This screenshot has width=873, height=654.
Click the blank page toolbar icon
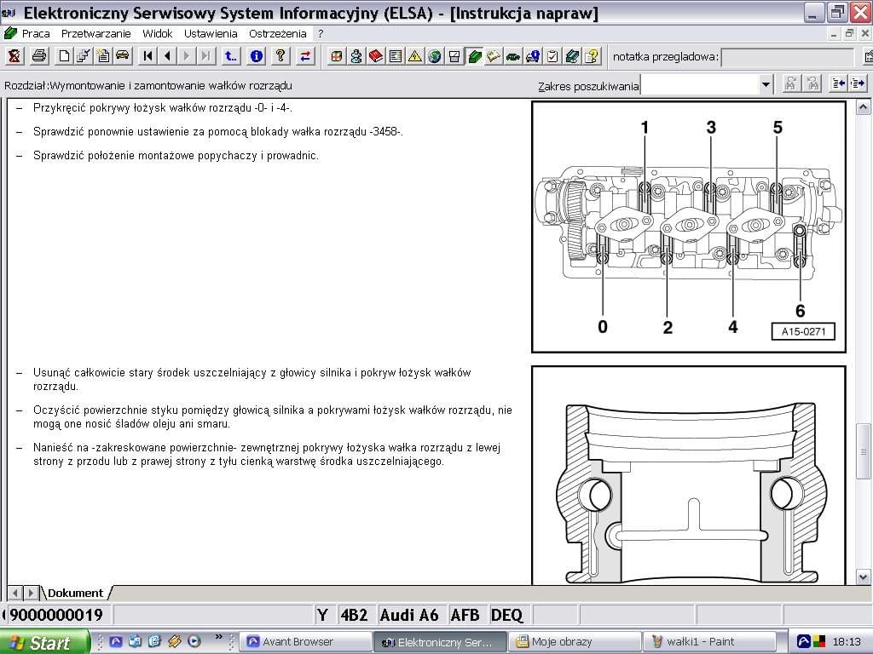65,55
